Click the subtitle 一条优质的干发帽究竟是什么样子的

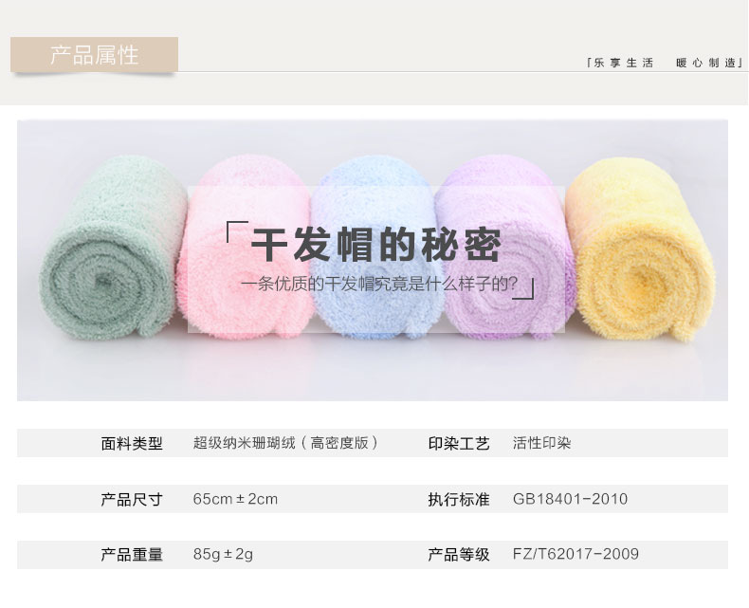[x=379, y=284]
